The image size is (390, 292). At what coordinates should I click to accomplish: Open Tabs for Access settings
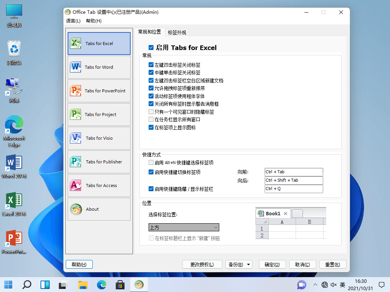pos(99,186)
